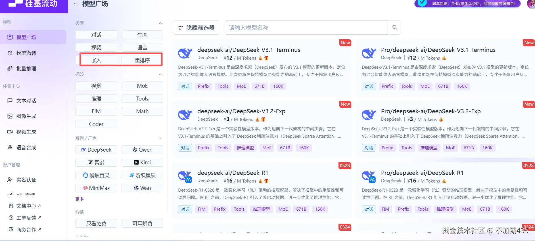The image size is (535, 241).
Task: Click 隐藏筛选器 button
Action: [196, 28]
